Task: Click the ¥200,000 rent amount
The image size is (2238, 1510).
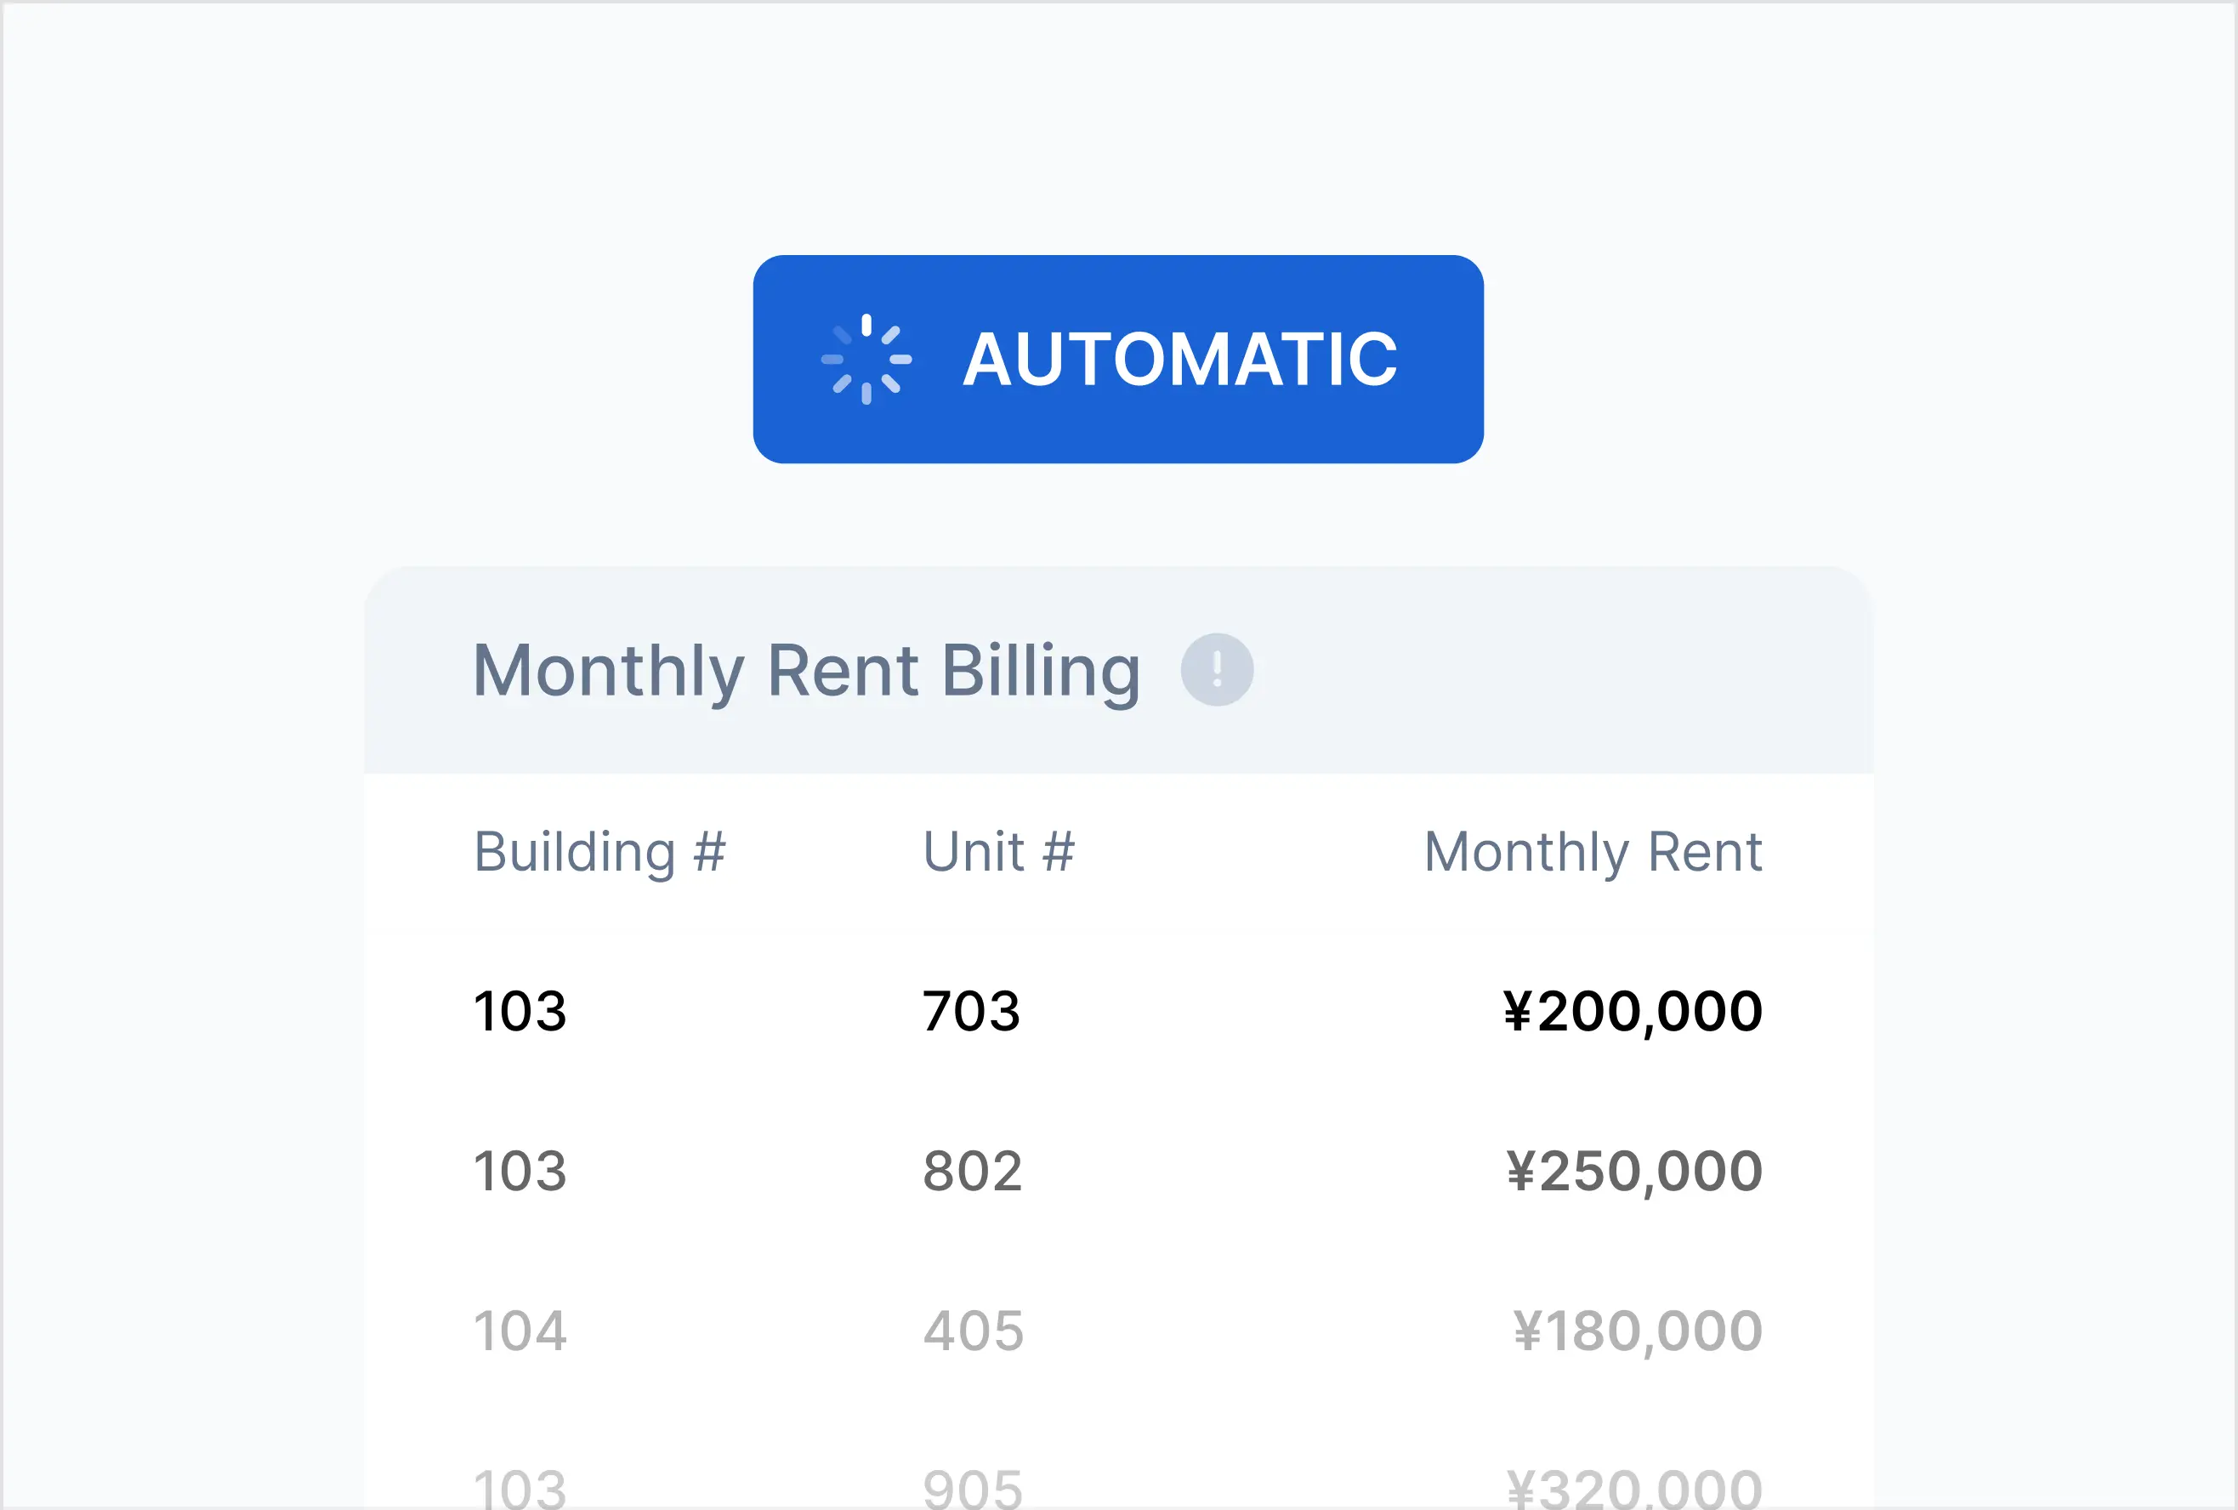Action: (1633, 1011)
